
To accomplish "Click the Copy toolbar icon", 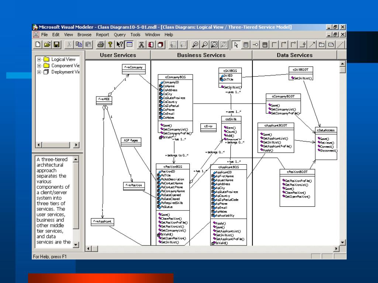I will pyautogui.click(x=79, y=45).
